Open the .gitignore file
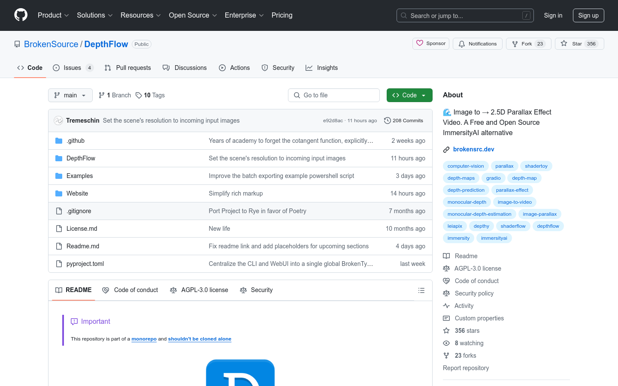Screen dimensions: 618x386 (79, 211)
